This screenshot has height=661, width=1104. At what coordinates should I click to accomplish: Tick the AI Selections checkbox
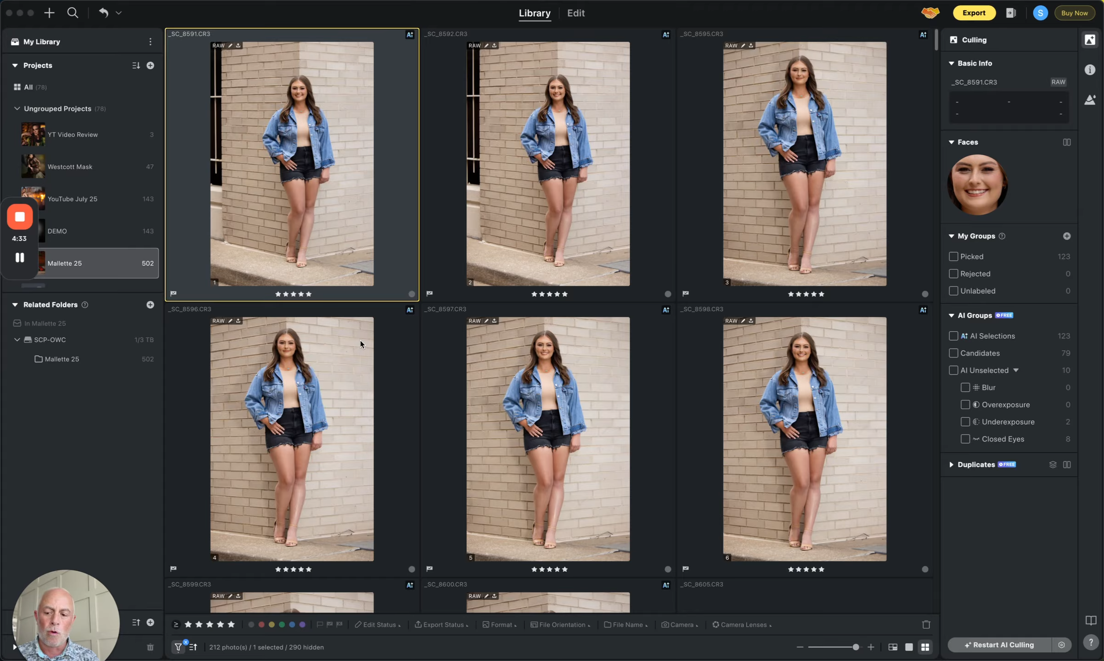(953, 336)
